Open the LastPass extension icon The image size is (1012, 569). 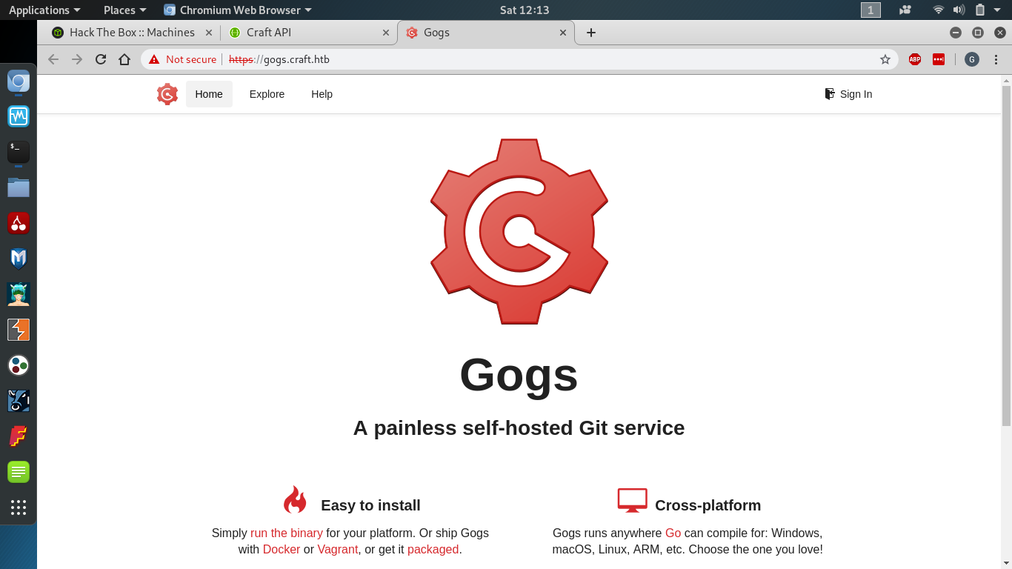(939, 59)
